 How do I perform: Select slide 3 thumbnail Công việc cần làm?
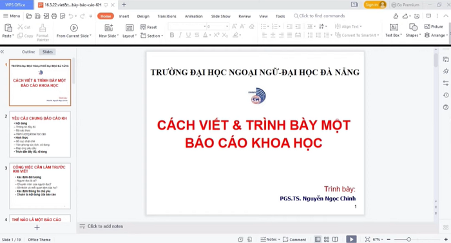40,186
